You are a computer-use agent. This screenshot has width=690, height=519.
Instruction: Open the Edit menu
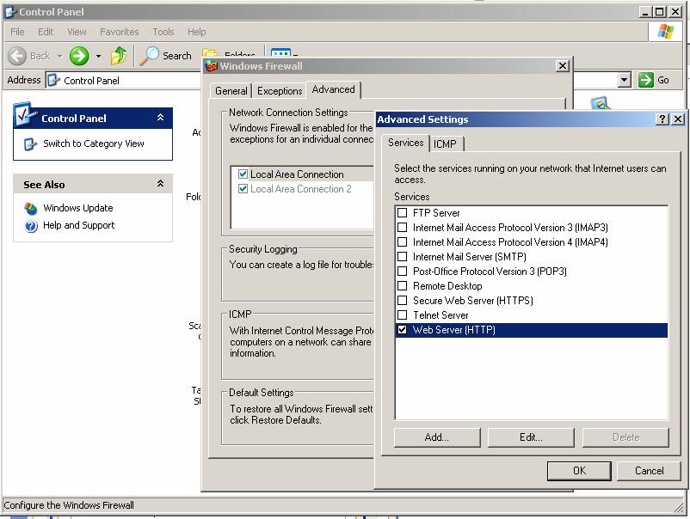[x=46, y=32]
